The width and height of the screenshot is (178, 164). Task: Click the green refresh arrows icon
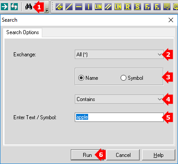14,7
